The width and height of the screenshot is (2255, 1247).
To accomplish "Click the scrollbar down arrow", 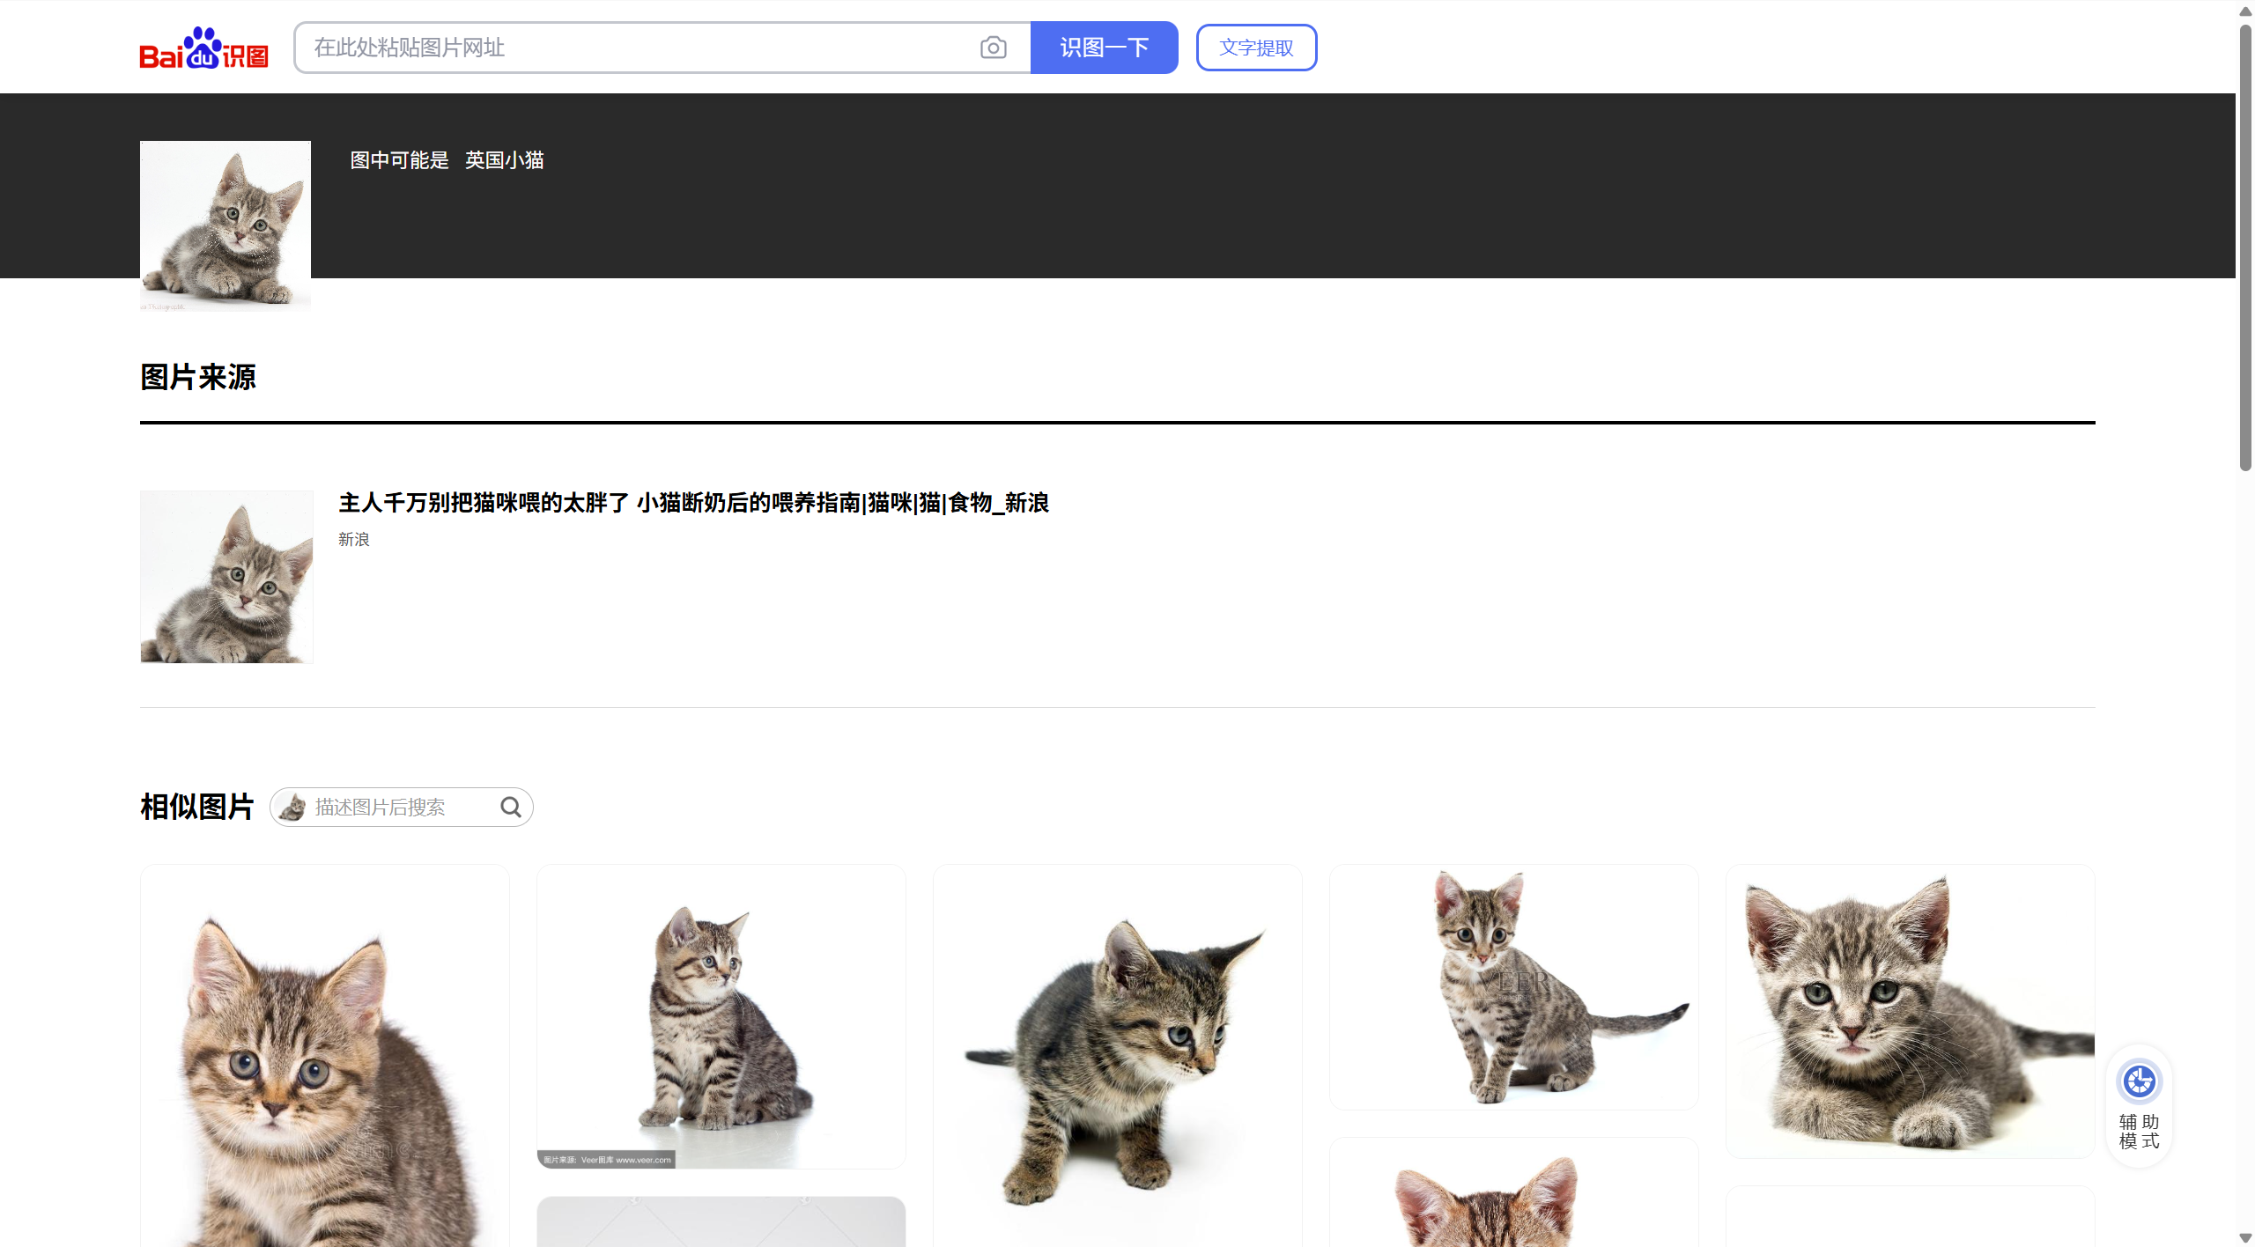I will (x=2245, y=1238).
